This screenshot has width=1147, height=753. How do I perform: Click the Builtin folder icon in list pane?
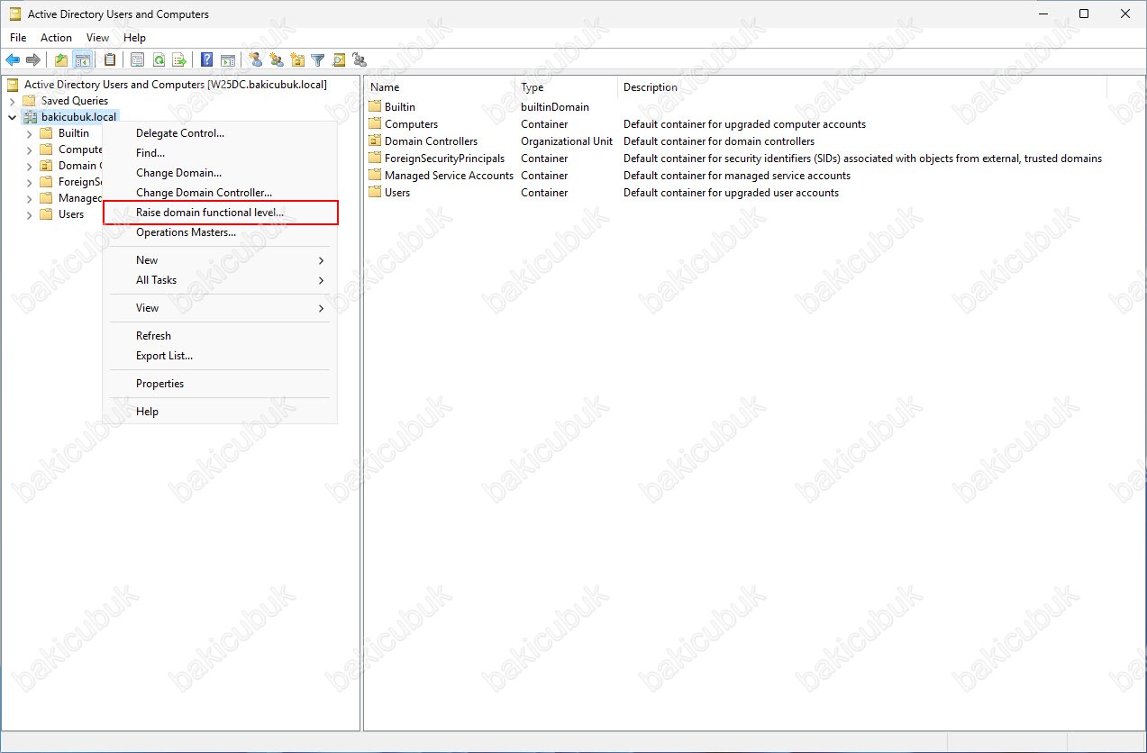pyautogui.click(x=376, y=106)
